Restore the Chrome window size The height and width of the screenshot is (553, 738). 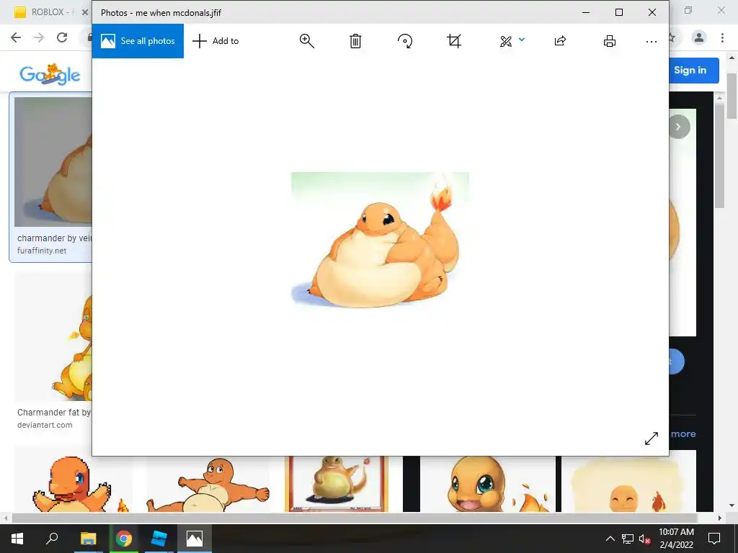(x=688, y=10)
